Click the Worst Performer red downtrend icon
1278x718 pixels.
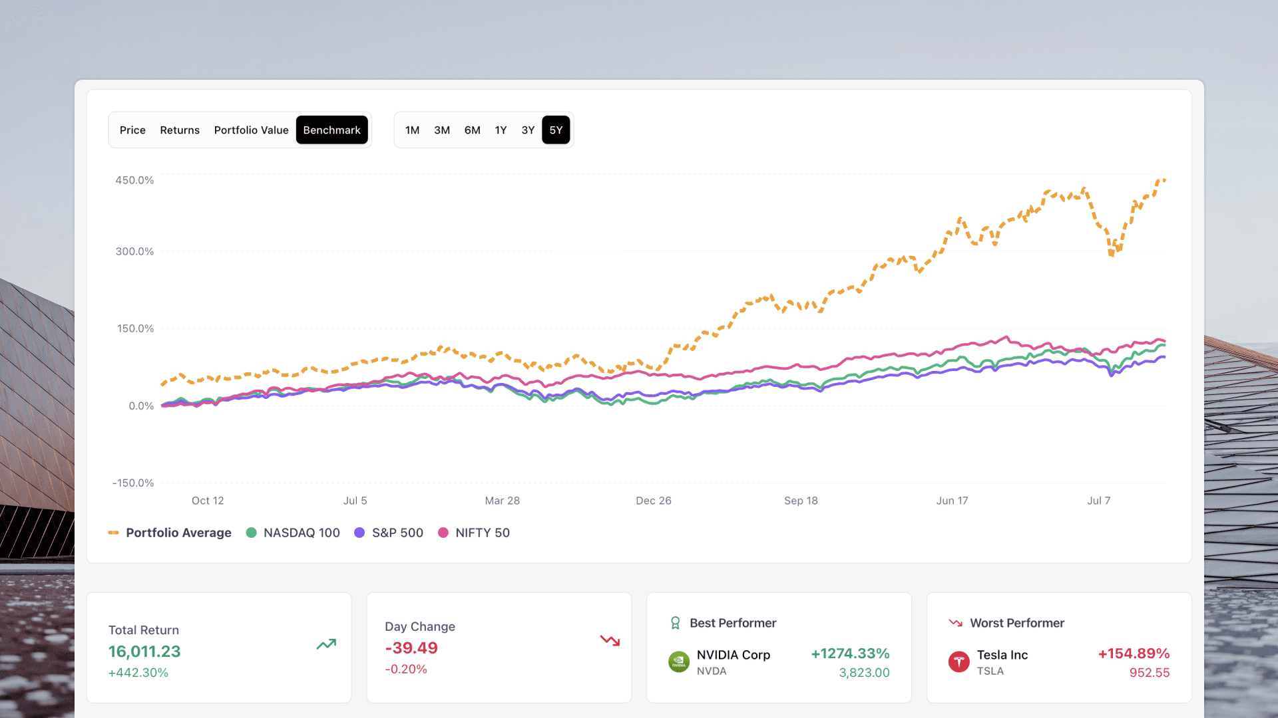(x=955, y=623)
